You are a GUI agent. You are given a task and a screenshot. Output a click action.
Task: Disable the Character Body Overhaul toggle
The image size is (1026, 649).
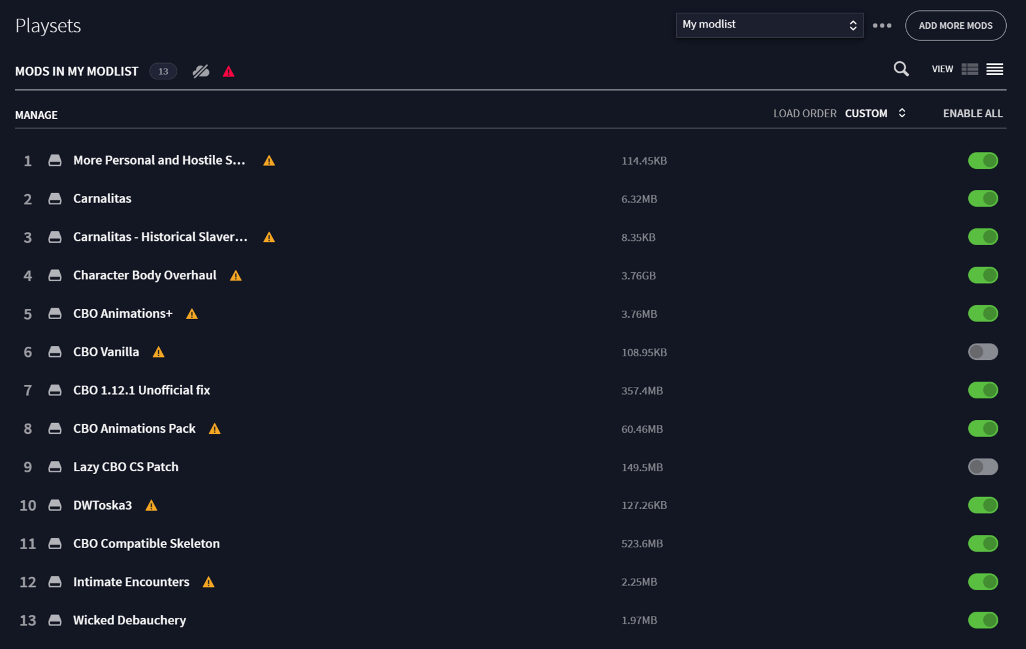[983, 275]
